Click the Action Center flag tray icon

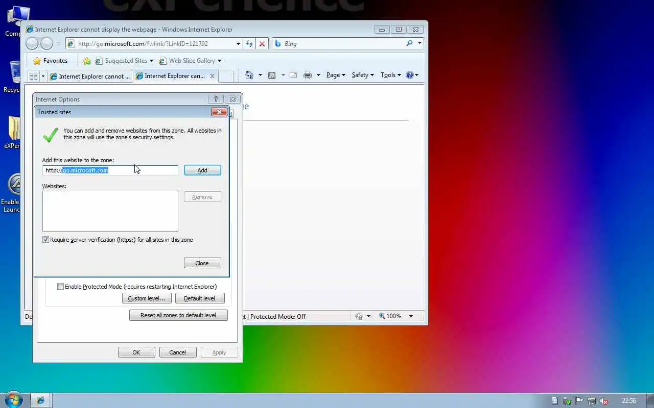pos(579,401)
